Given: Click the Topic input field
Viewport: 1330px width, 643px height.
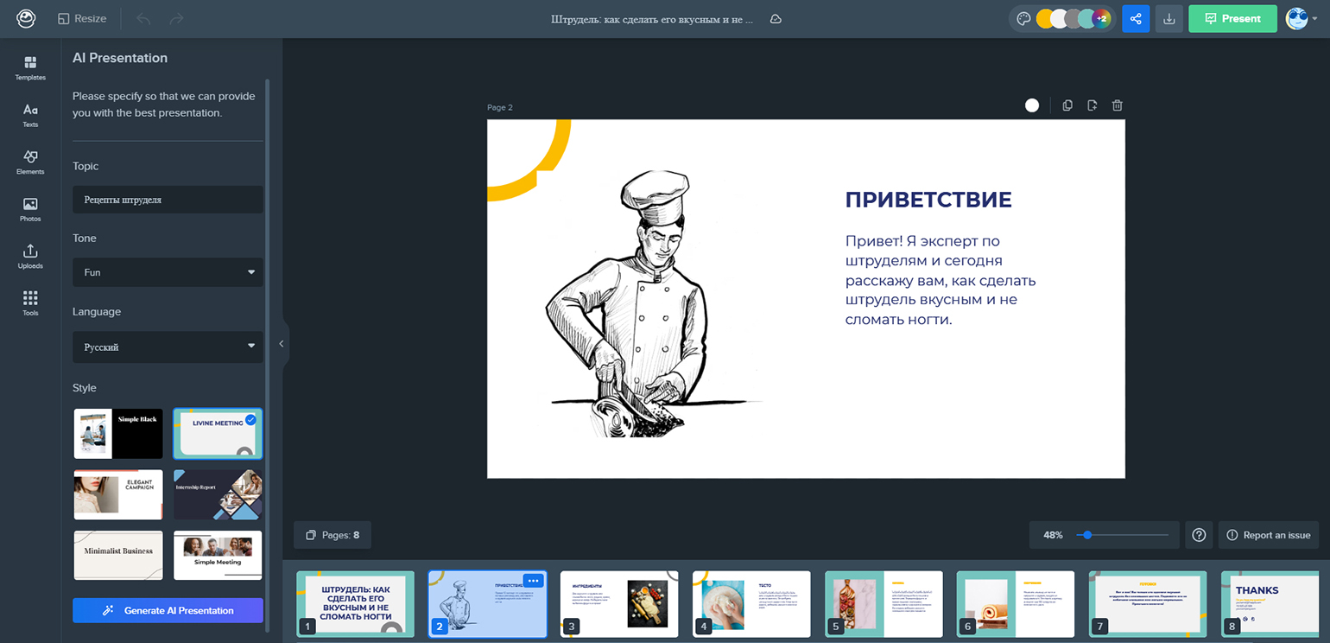Looking at the screenshot, I should tap(168, 200).
